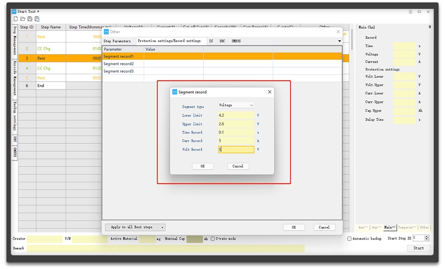
Task: Click the pin icon on Main Chnl panel
Action: click(x=430, y=27)
